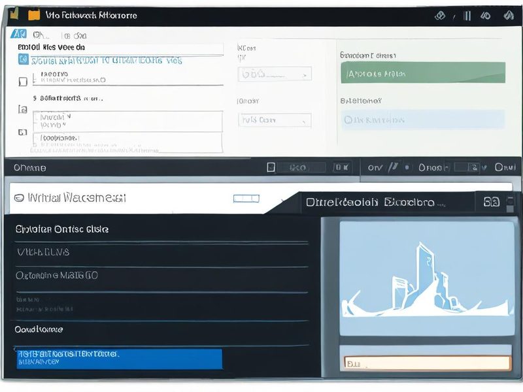523x392 pixels.
Task: Click the label above the green button
Action: point(368,56)
